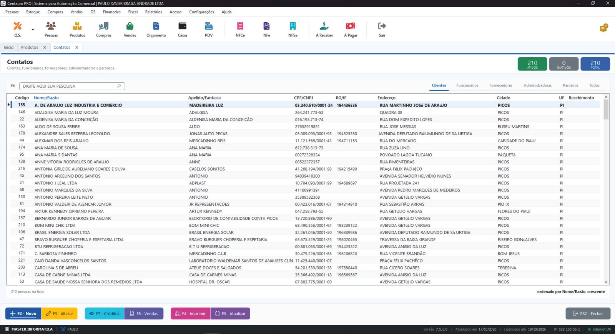Screen dimensions: 615x334
Task: Switch to Administradoras filter tab
Action: pyautogui.click(x=537, y=85)
